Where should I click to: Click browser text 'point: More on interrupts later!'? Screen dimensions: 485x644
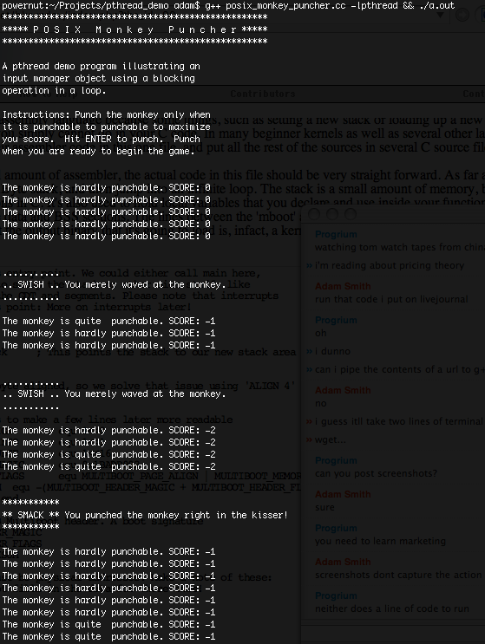pyautogui.click(x=99, y=307)
